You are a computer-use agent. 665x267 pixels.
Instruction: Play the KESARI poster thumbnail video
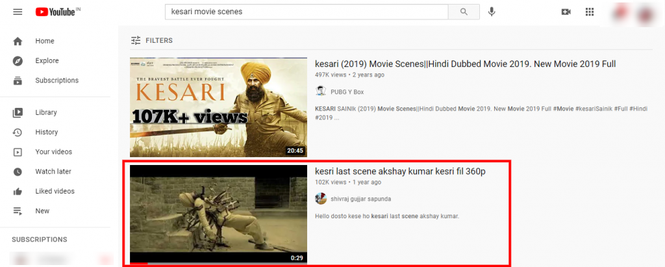coord(218,107)
